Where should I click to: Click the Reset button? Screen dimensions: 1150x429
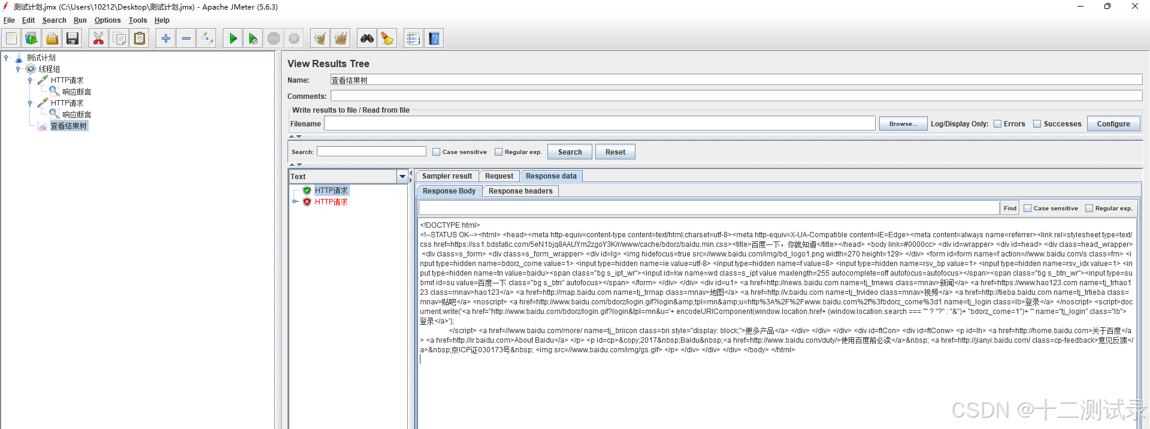pyautogui.click(x=615, y=152)
